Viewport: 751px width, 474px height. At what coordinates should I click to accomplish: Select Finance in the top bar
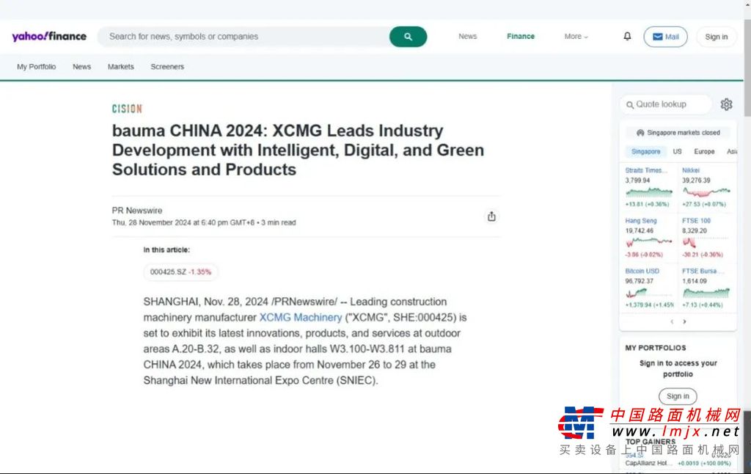point(521,37)
